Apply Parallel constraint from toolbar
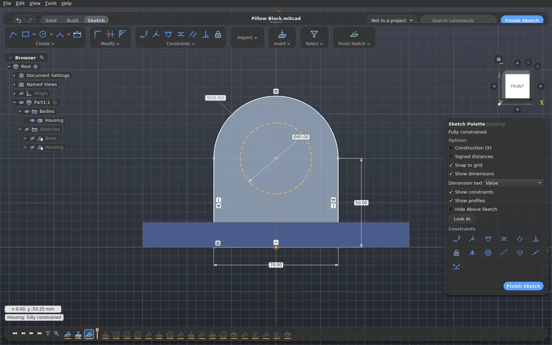 click(193, 34)
